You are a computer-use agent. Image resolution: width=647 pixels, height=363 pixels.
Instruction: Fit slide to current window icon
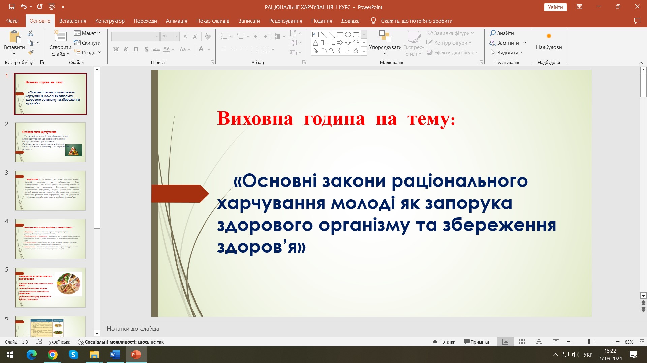(642, 342)
